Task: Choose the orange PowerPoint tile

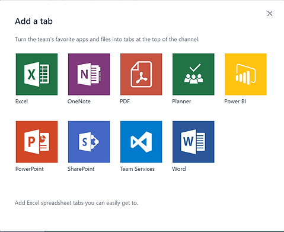Action: [37, 142]
